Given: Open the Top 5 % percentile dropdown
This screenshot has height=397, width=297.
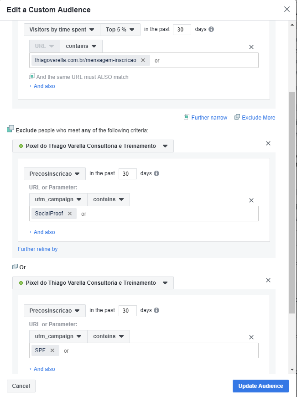Looking at the screenshot, I should point(120,30).
